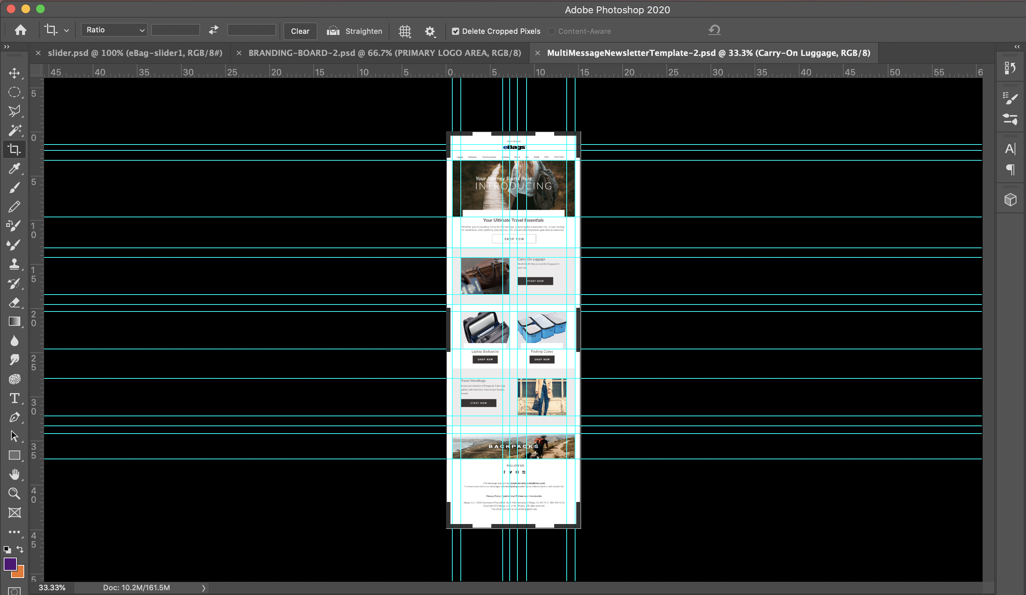Open the crop overlay grid options
Viewport: 1026px width, 595px height.
[404, 31]
